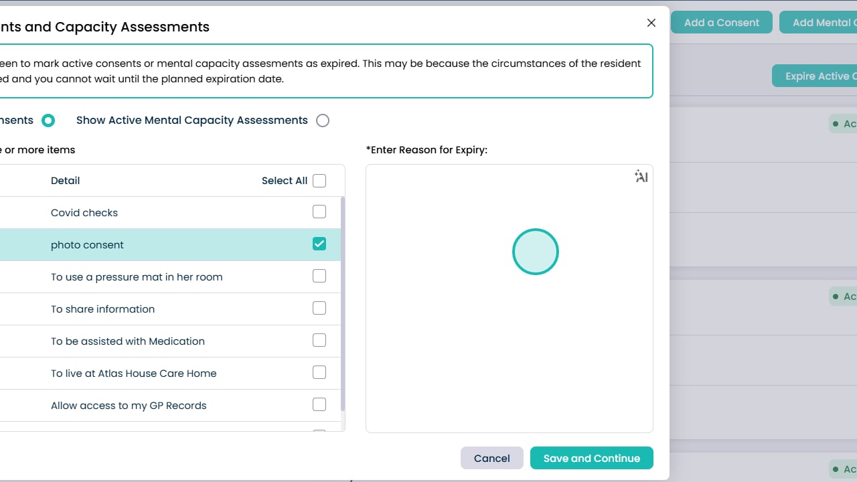The height and width of the screenshot is (482, 857).
Task: Enable the Select All checkbox
Action: pyautogui.click(x=319, y=181)
